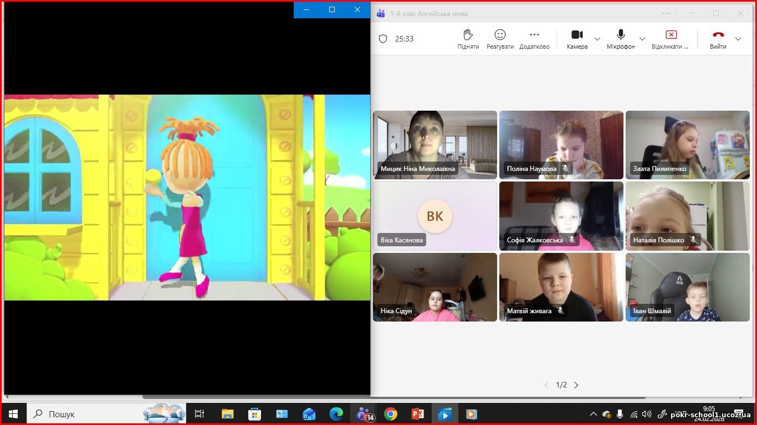Open the Реагувати reactions menu
This screenshot has width=757, height=425.
500,39
